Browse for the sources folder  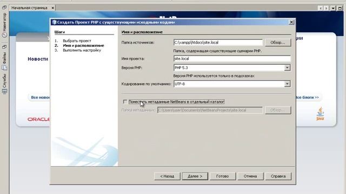[x=278, y=43]
